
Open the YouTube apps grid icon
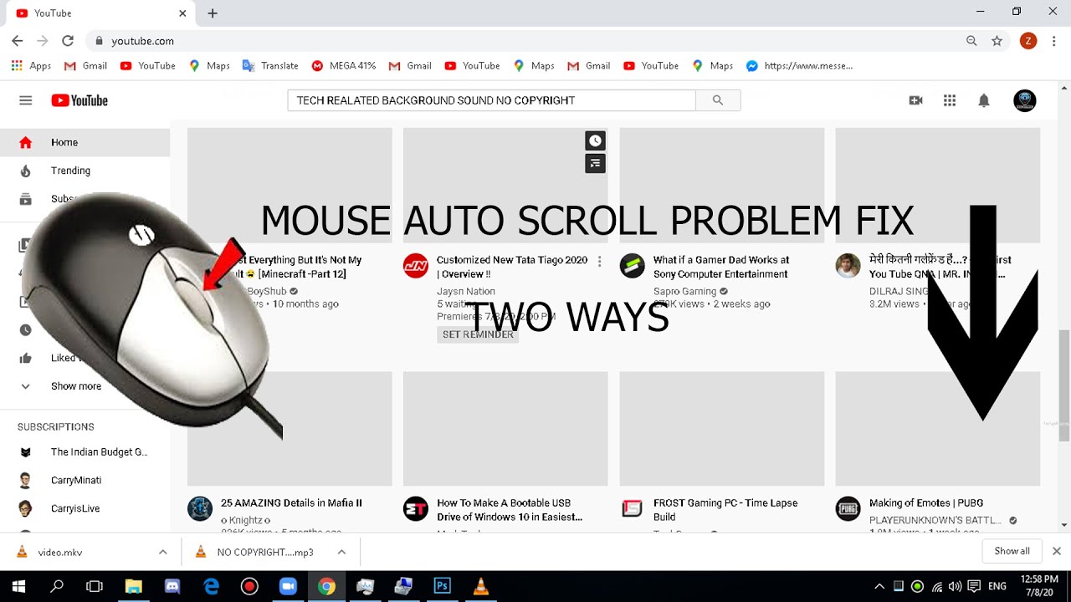point(950,100)
